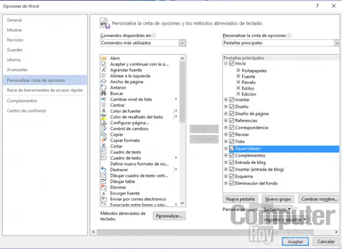Uncheck the Desarrollador checkbox
Screen dimensions: 342x249
coord(232,149)
